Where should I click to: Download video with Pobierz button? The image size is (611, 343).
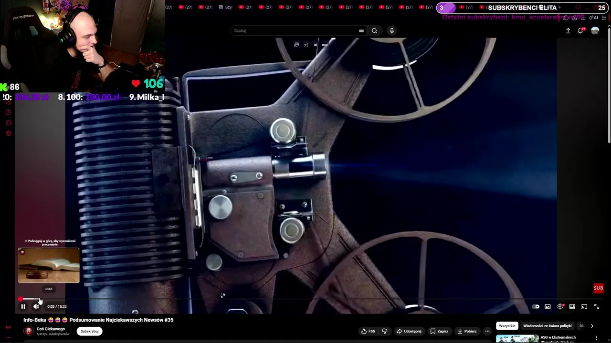(x=467, y=331)
